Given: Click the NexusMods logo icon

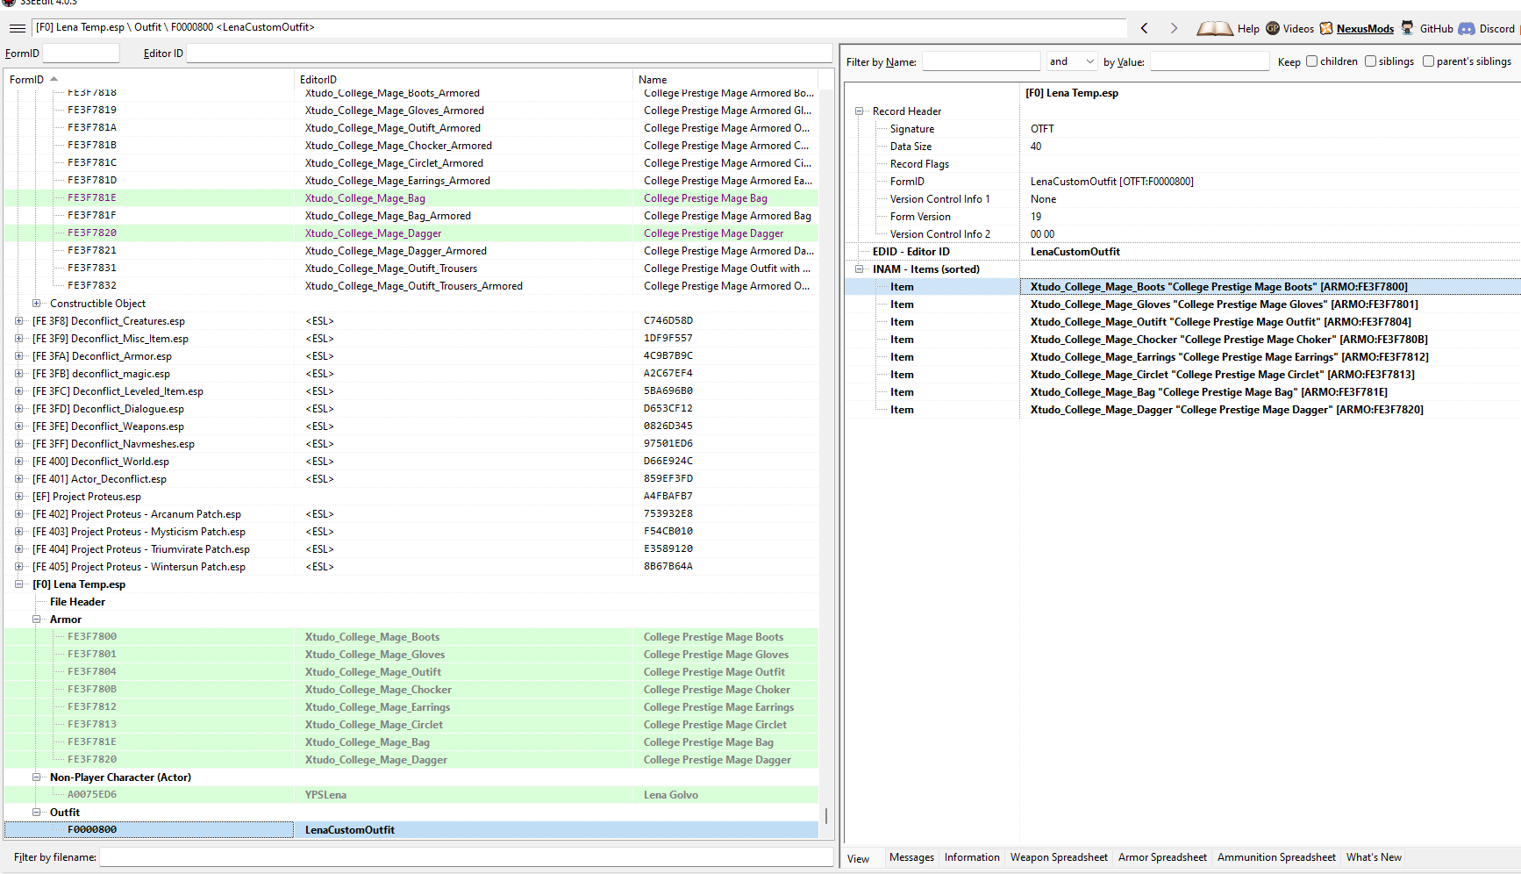Looking at the screenshot, I should click(1326, 28).
